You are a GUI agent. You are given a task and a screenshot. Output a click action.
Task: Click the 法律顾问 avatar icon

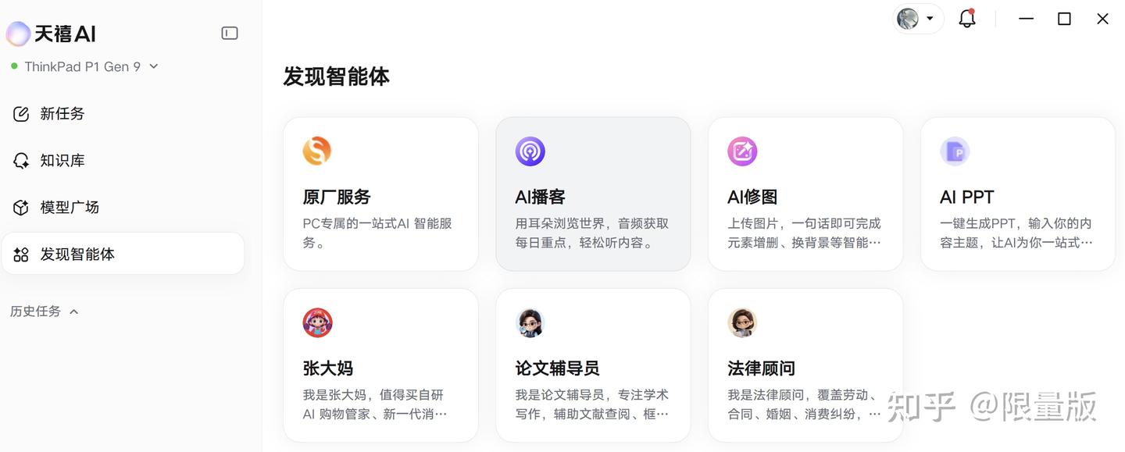pos(742,322)
